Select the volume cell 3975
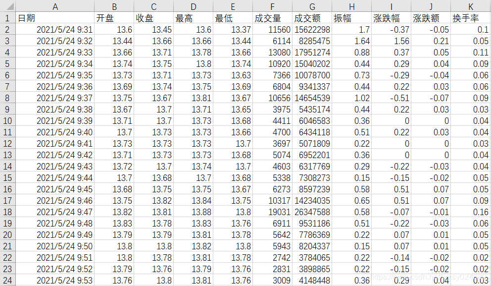The image size is (491, 286). click(x=272, y=110)
